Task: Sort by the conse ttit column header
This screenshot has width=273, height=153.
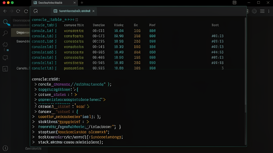Action: tap(74, 25)
